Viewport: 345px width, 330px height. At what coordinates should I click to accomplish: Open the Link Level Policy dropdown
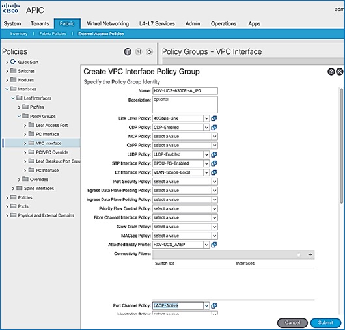pos(206,118)
